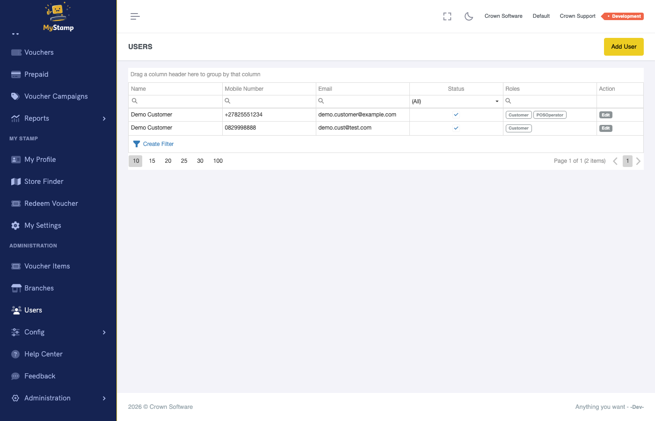Click the MyStamp logo

tap(58, 17)
